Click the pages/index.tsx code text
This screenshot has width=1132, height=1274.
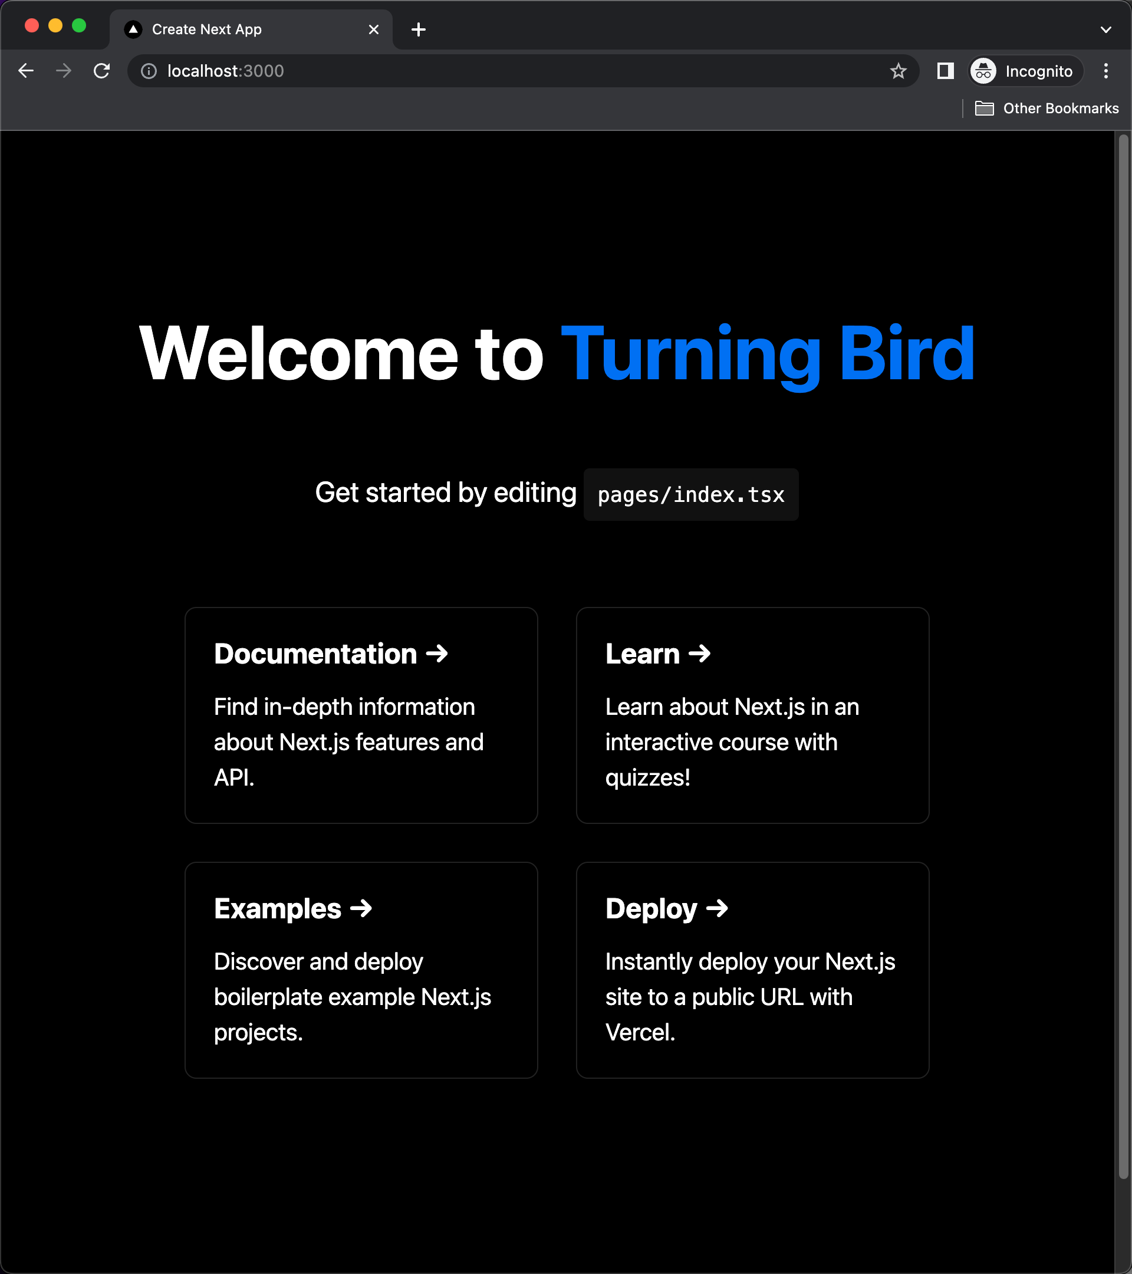tap(691, 495)
